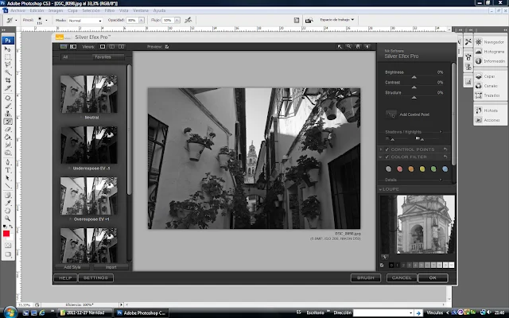The width and height of the screenshot is (509, 318).
Task: Select the Rectangular Marquee tool
Action: [7, 57]
